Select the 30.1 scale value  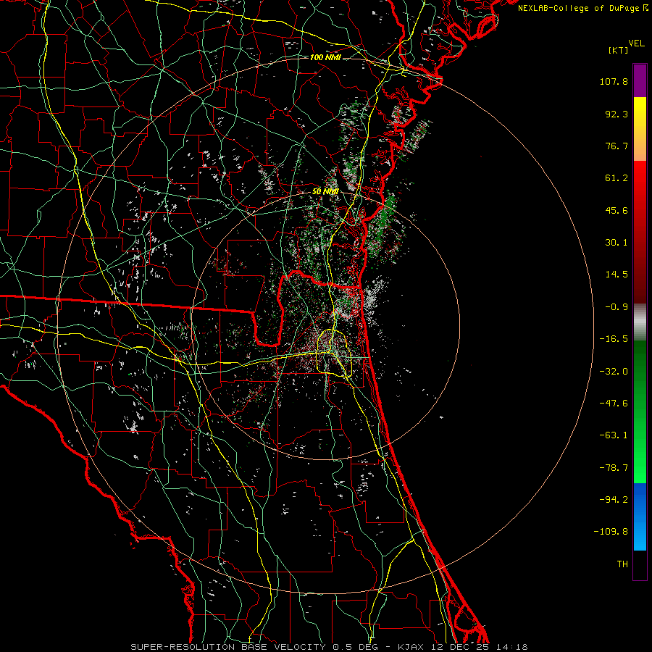coord(617,243)
